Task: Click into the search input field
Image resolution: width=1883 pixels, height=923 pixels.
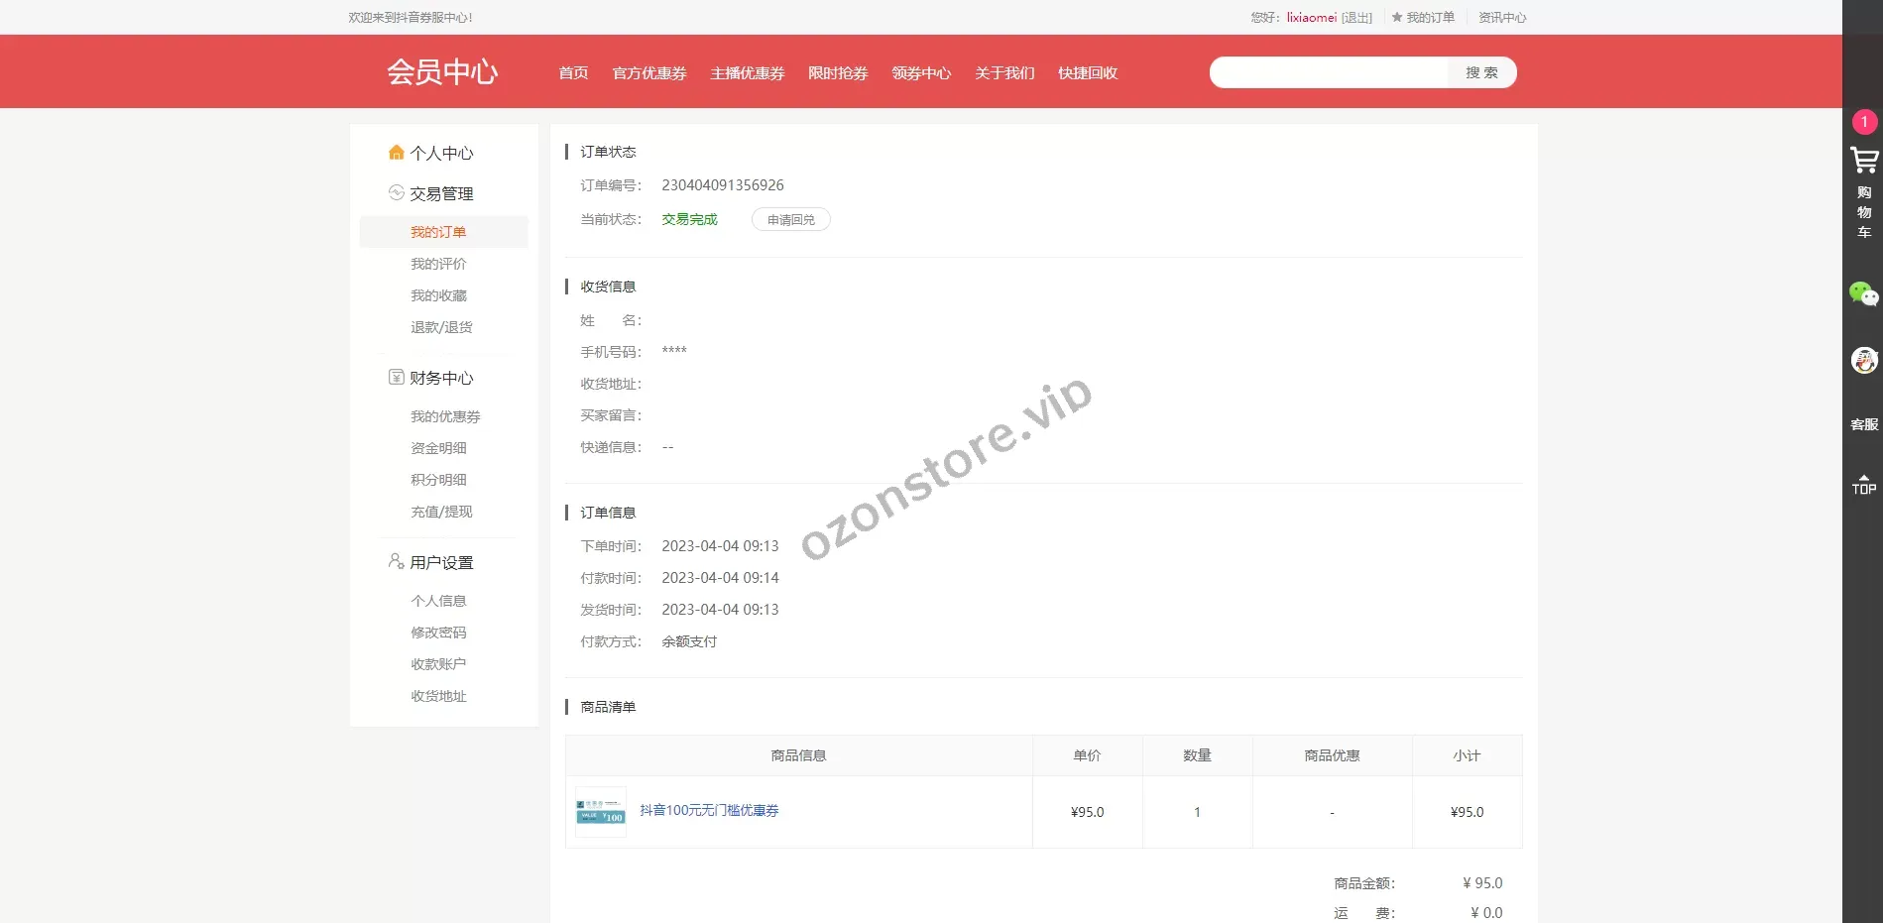Action: [x=1329, y=72]
